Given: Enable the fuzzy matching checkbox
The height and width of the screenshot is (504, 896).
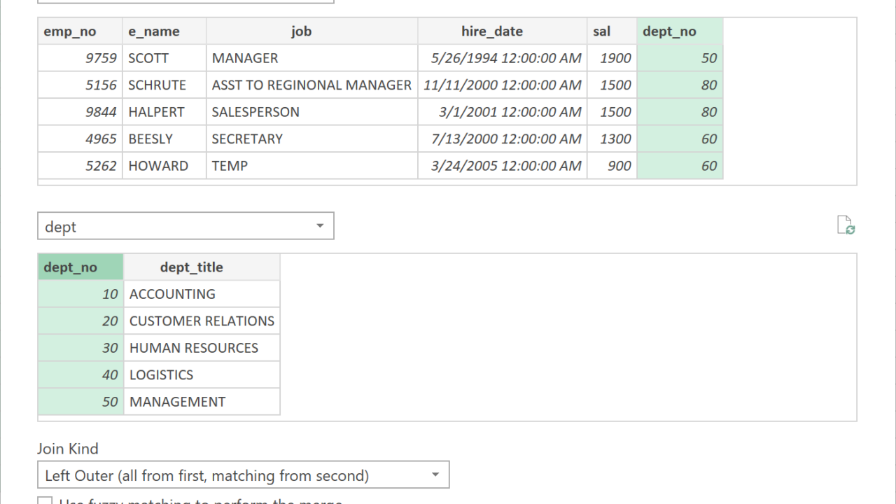Looking at the screenshot, I should pos(45,501).
